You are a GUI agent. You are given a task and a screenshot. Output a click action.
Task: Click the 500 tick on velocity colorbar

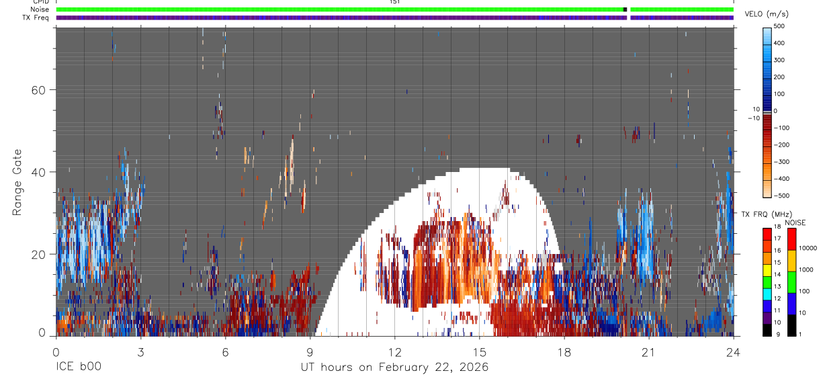point(779,26)
